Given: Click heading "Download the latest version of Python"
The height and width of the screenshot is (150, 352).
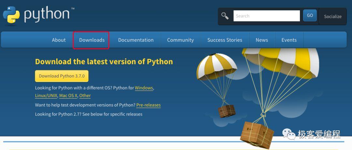Looking at the screenshot, I should tap(104, 61).
